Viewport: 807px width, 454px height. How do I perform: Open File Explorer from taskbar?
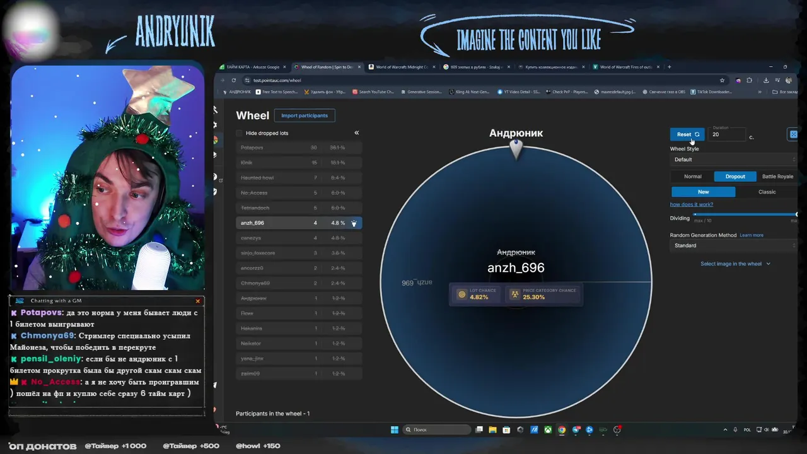tap(492, 430)
